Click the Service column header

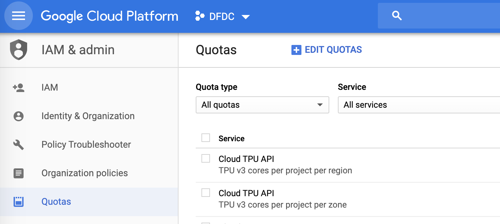231,139
